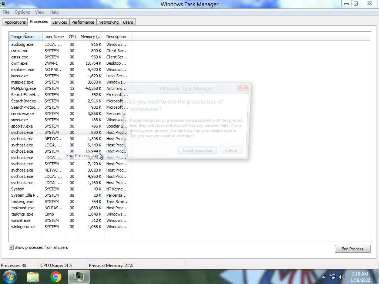Select the spoolsv.exe process

coord(70,126)
